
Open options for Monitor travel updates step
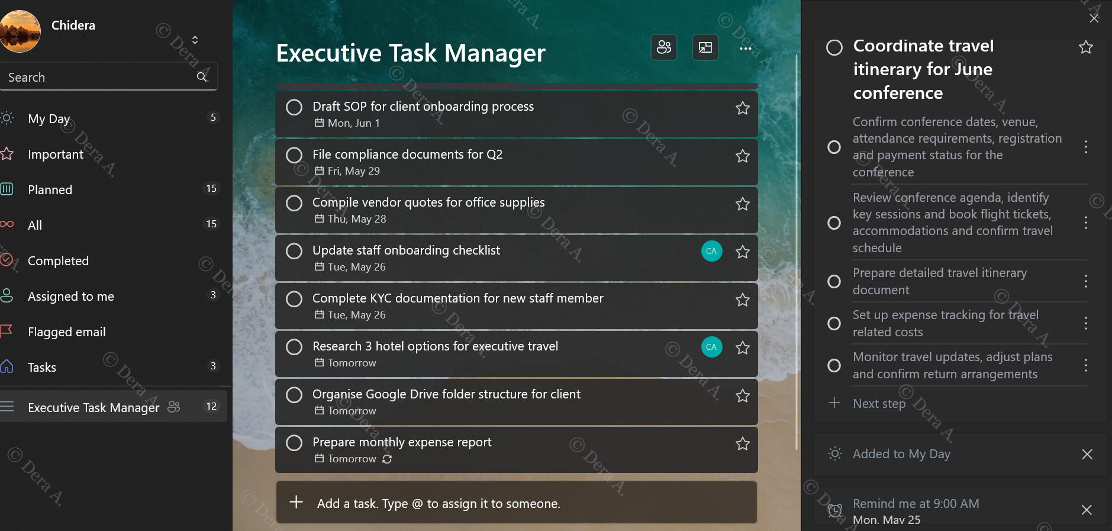point(1085,365)
